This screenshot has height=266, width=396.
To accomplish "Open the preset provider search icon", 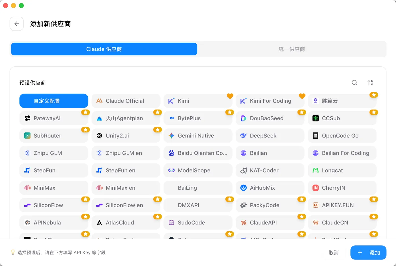I will point(354,83).
